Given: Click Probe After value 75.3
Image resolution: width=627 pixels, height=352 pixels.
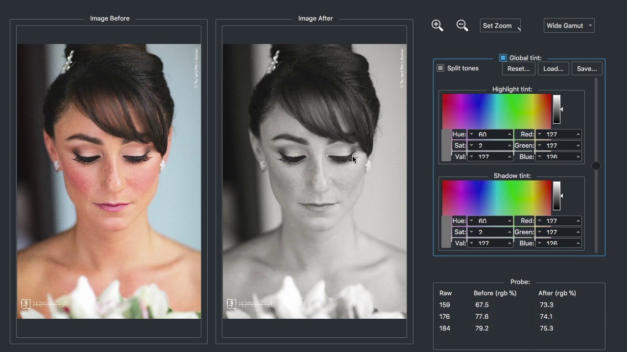Looking at the screenshot, I should (546, 328).
